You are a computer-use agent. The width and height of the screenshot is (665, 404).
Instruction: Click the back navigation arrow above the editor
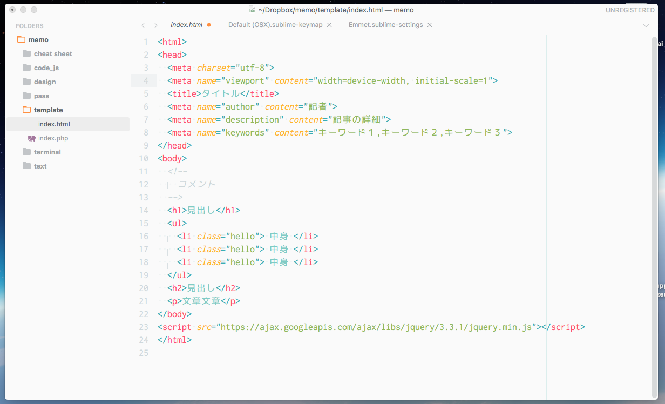click(143, 25)
